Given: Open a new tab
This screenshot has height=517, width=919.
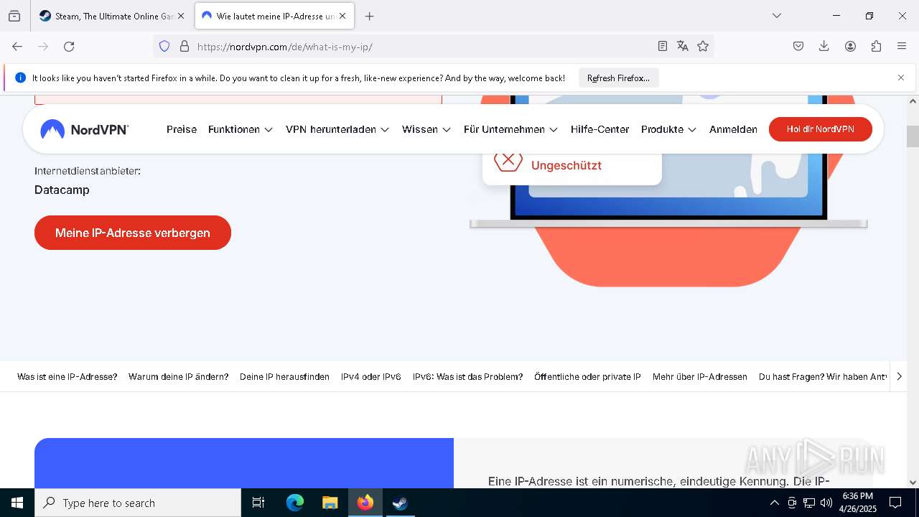Looking at the screenshot, I should [x=369, y=16].
